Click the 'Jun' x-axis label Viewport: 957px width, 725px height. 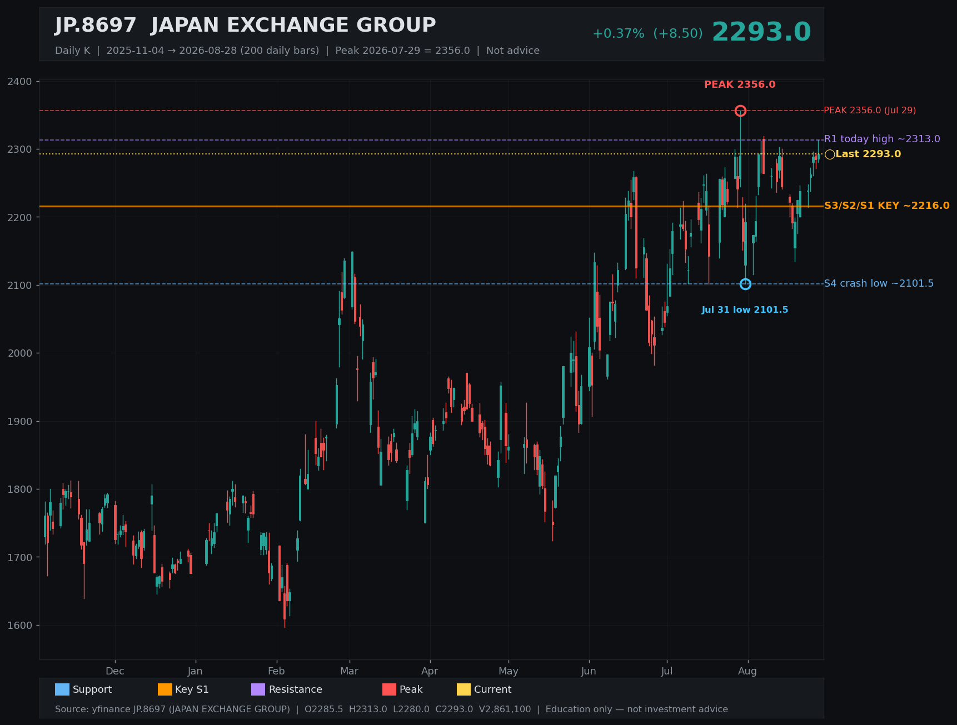point(589,671)
